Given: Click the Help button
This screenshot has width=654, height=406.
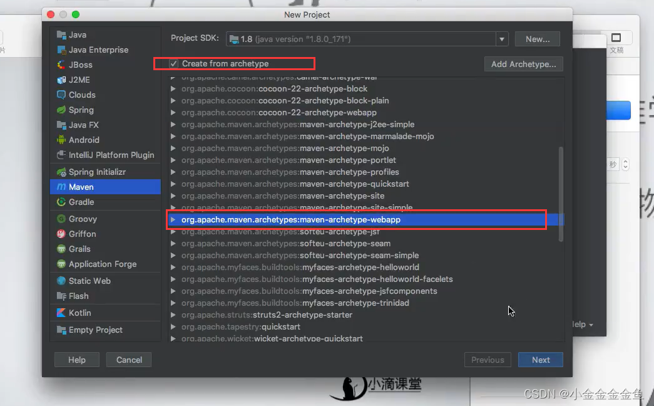Looking at the screenshot, I should (x=77, y=360).
